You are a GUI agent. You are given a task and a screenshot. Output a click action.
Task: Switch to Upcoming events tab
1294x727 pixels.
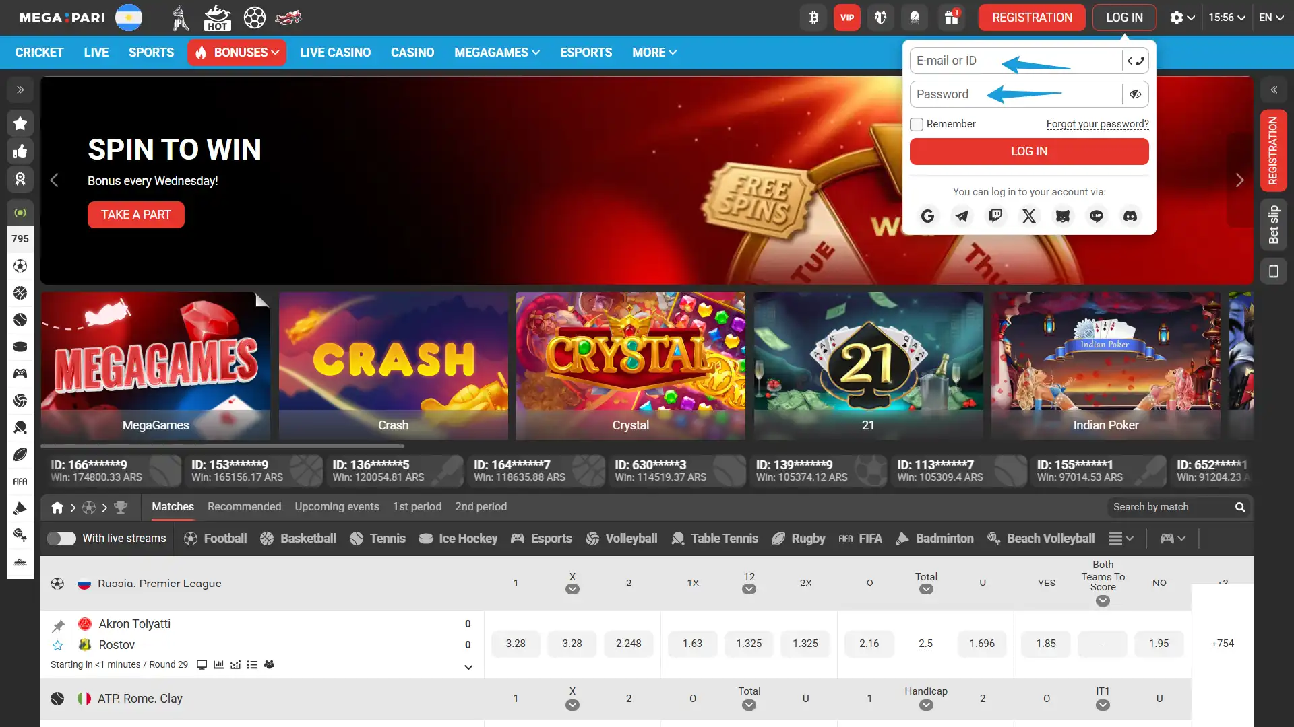337,507
